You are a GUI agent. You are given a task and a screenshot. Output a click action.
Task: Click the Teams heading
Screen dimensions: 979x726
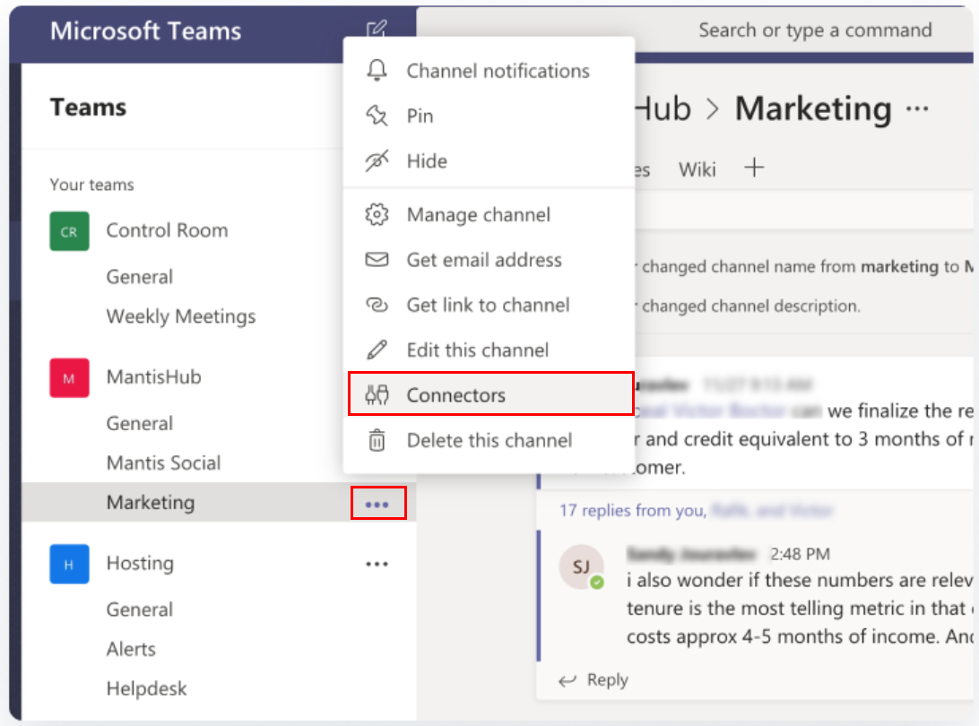click(x=88, y=108)
